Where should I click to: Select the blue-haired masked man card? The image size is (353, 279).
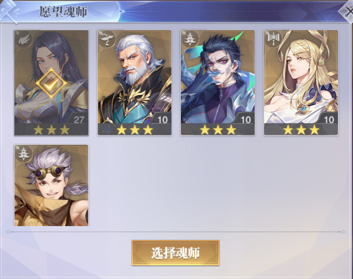tap(217, 83)
